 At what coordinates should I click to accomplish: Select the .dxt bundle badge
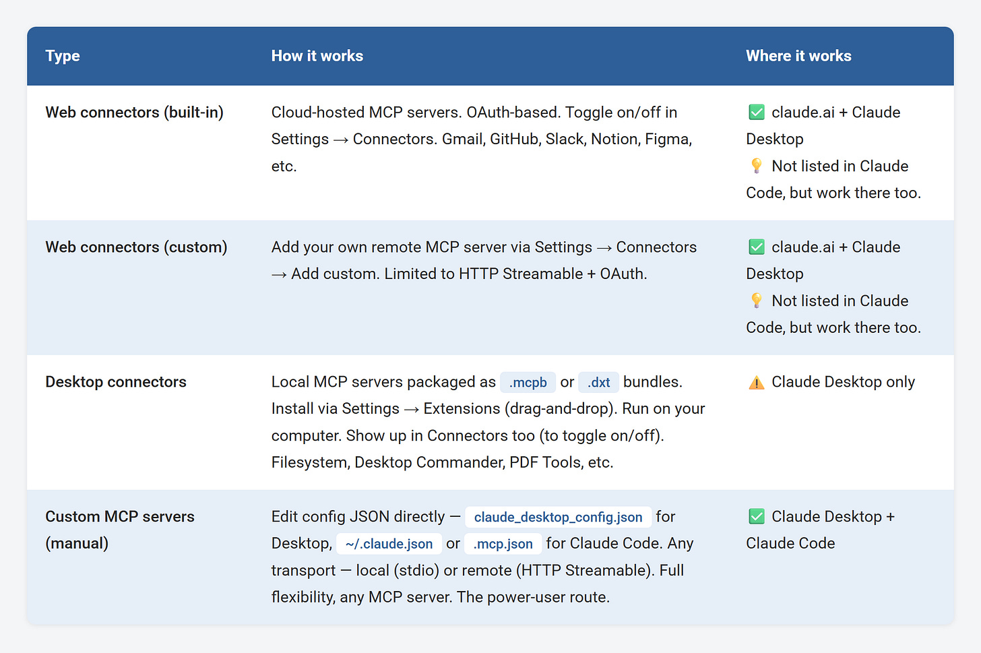(598, 382)
